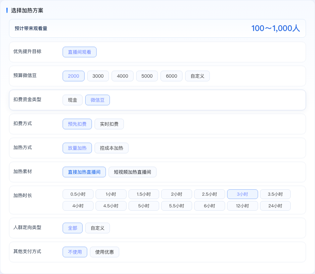Click 自定义 in the 预算微信豆 row

click(x=197, y=76)
